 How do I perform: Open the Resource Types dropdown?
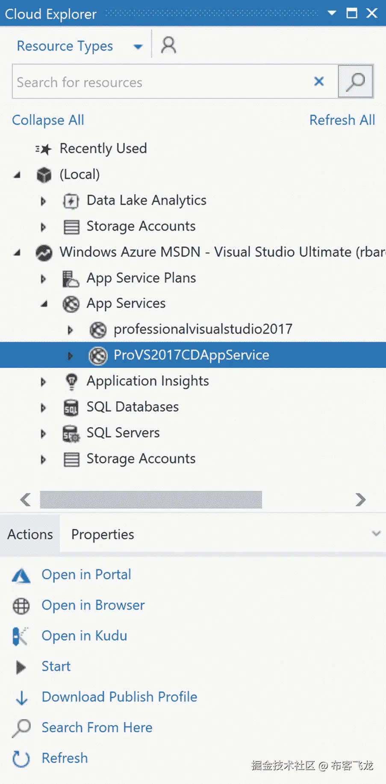[138, 47]
